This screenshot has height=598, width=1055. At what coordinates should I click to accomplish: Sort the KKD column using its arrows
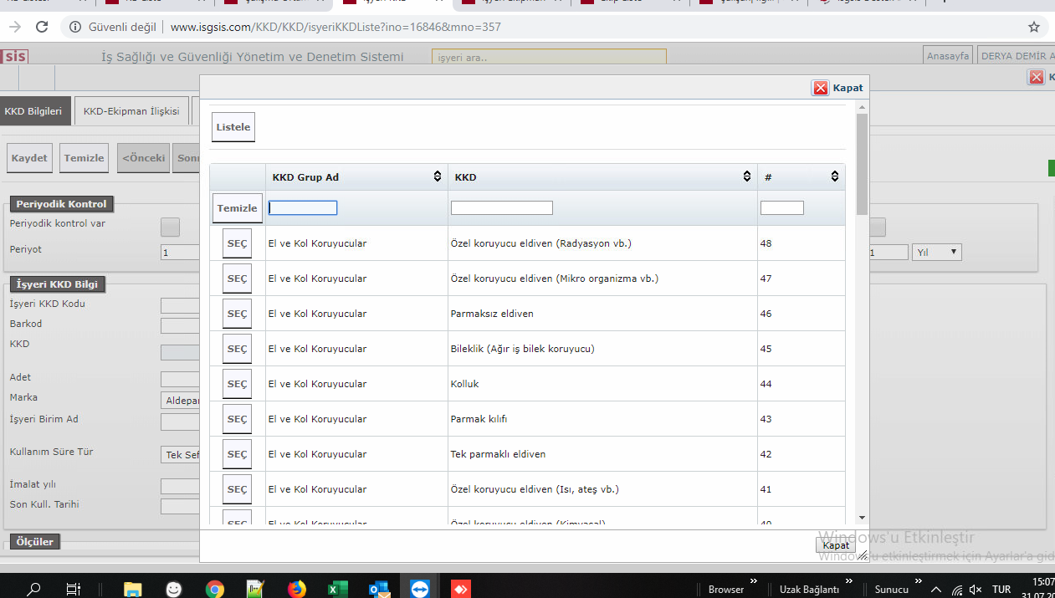(x=747, y=176)
